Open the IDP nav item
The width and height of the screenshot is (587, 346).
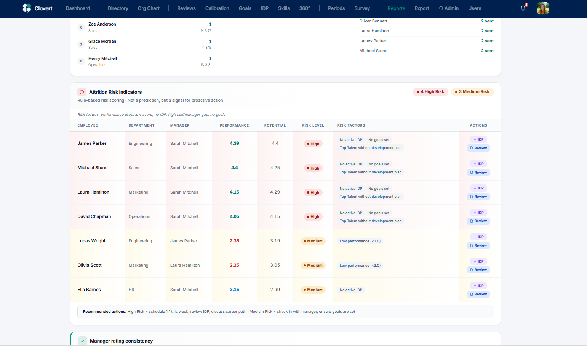pyautogui.click(x=265, y=8)
